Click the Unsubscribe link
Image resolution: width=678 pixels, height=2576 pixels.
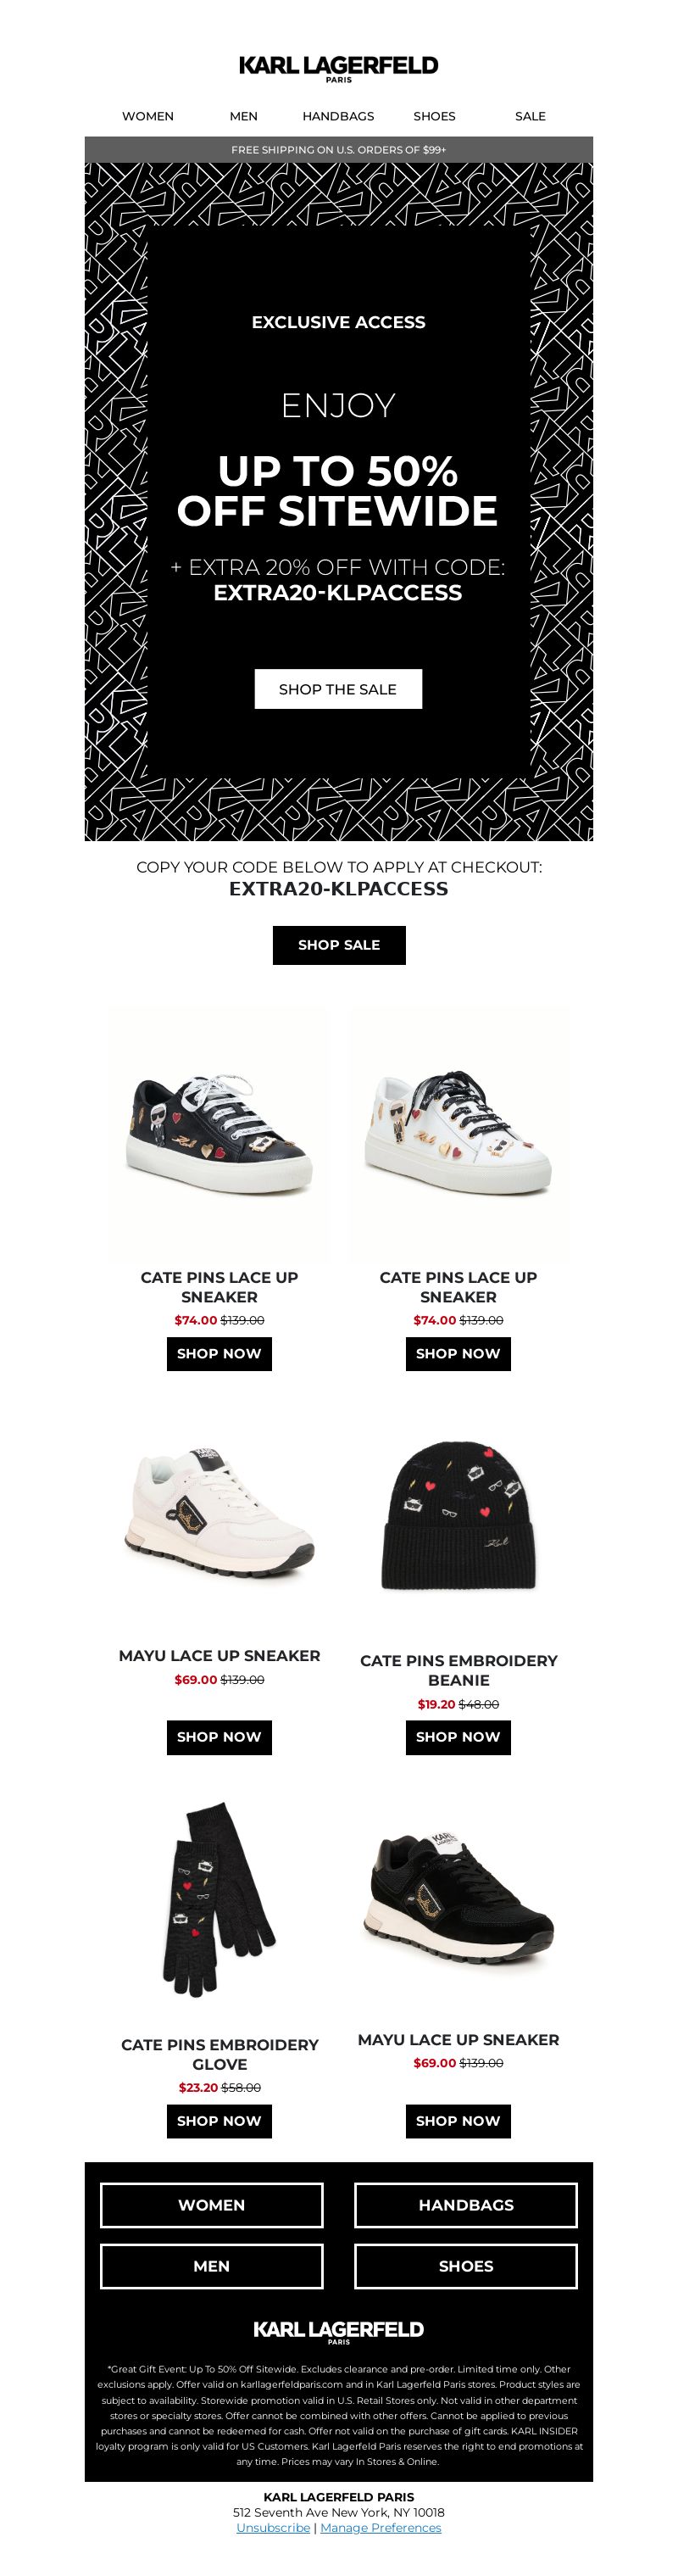click(273, 2527)
